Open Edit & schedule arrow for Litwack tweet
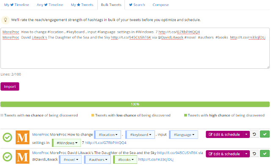Image resolution: width=271 pixels, height=165 pixels. 246,154
